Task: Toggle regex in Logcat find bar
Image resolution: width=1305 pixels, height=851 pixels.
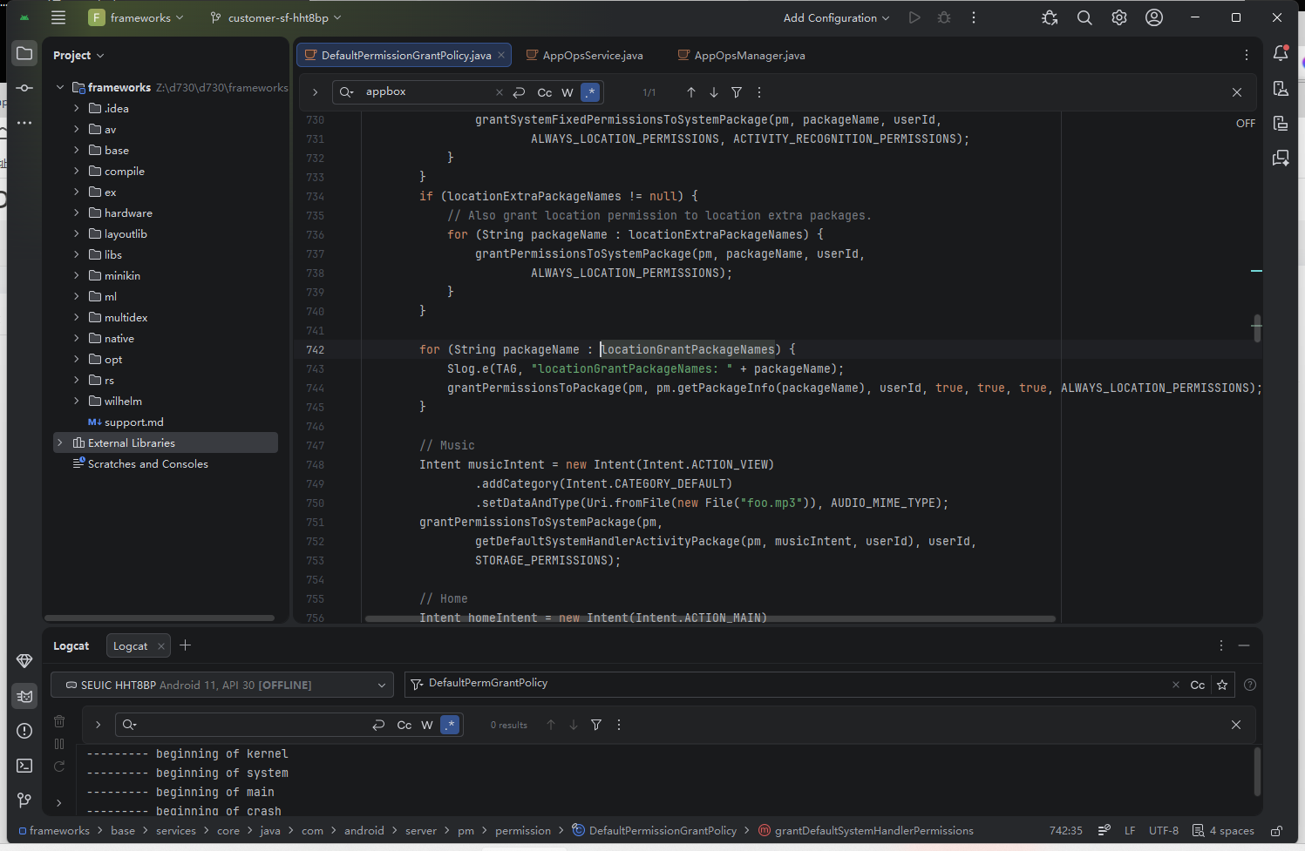Action: tap(450, 725)
